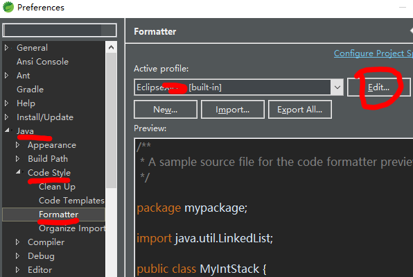Screen dimensions: 413x277
Task: Select Java in the preferences tree
Action: [x=25, y=131]
